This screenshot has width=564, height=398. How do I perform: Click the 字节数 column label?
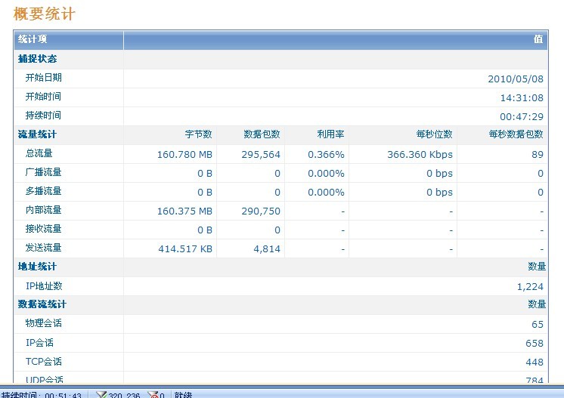click(199, 134)
